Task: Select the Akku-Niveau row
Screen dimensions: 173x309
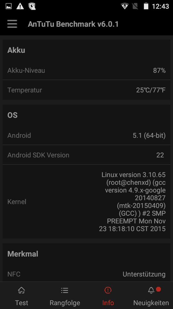Action: 86,70
